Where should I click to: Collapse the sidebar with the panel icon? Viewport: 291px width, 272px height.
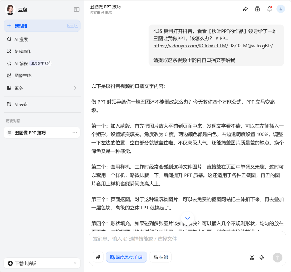77,9
